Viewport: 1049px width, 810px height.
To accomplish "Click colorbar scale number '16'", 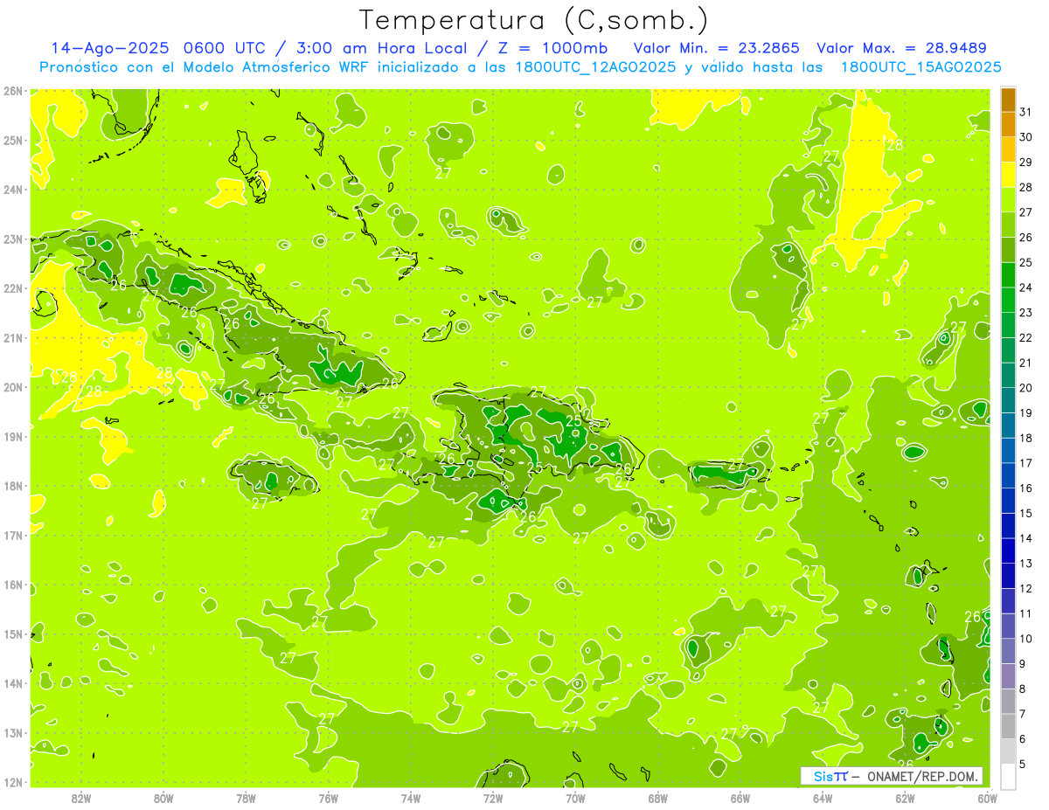I will [1025, 488].
